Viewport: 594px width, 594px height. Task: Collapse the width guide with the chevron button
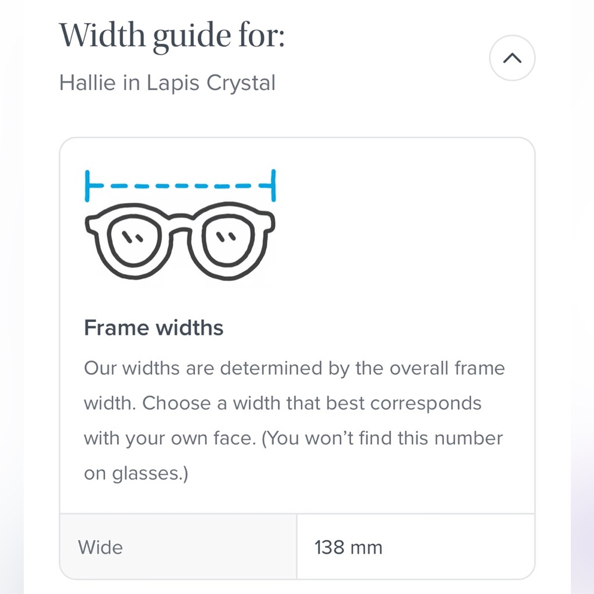[x=512, y=58]
